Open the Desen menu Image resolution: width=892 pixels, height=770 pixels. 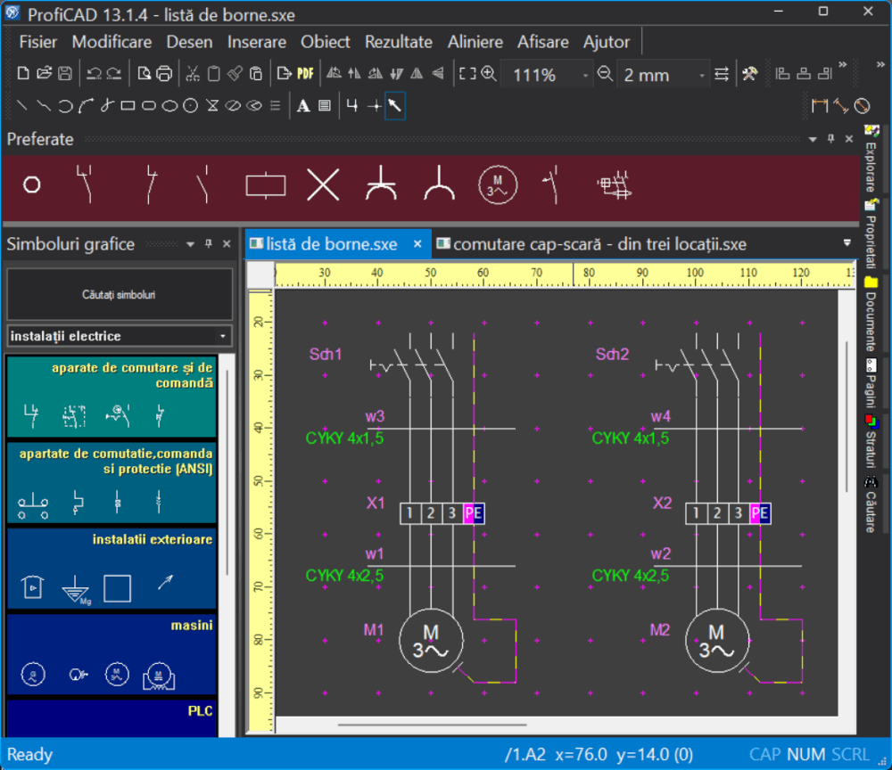tap(189, 42)
